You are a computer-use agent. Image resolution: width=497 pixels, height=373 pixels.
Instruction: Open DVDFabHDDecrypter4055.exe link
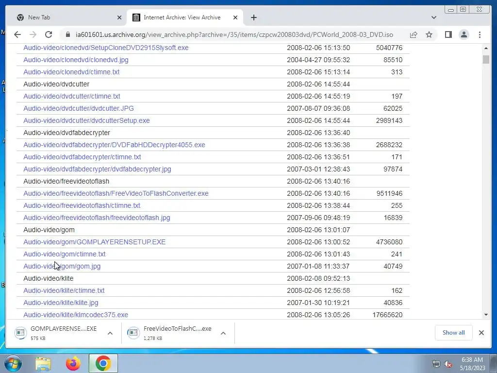pos(114,145)
